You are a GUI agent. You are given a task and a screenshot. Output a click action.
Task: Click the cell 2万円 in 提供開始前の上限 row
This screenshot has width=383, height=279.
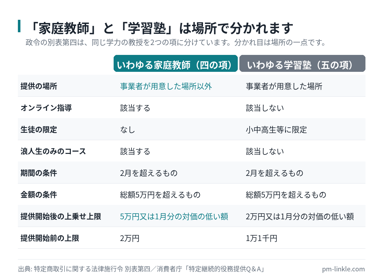pyautogui.click(x=130, y=238)
